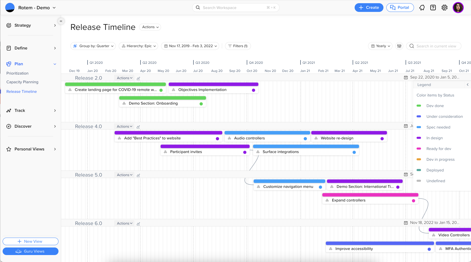Click chart icon next to Release 5.0

pyautogui.click(x=138, y=175)
